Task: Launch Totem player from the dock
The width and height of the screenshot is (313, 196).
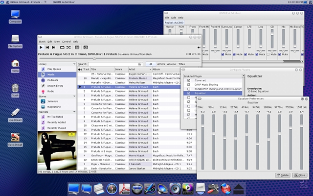Action: (188, 189)
